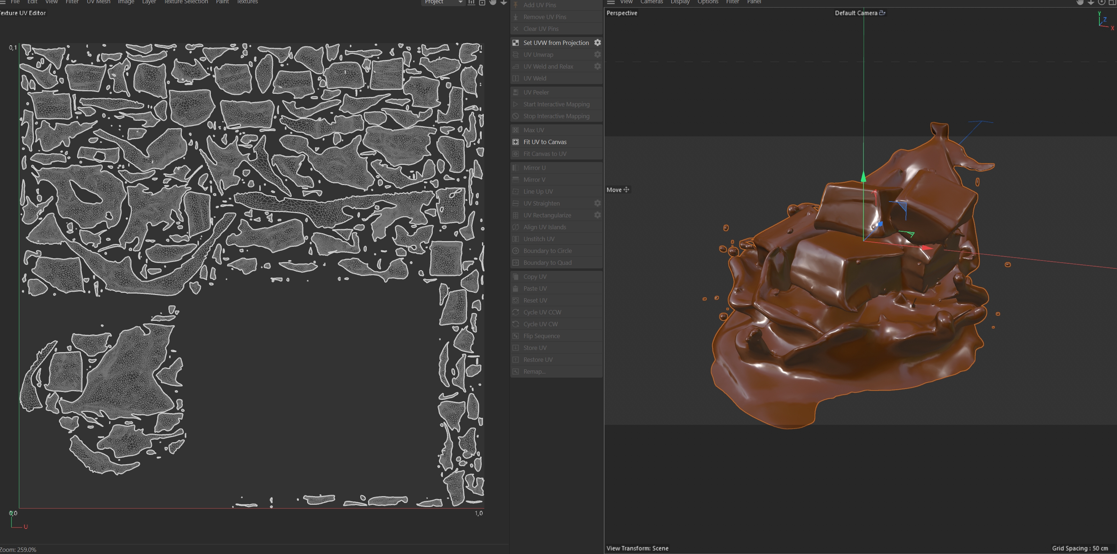Click the viewport rotate orbit icon
This screenshot has height=554, width=1117.
[x=1102, y=2]
